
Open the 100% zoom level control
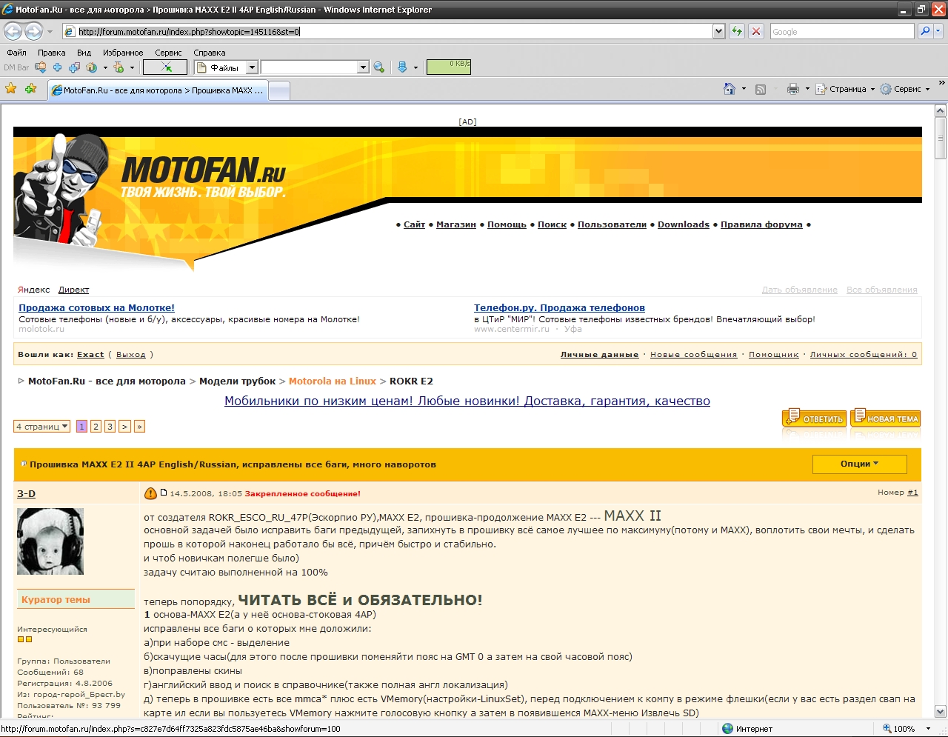tap(907, 729)
